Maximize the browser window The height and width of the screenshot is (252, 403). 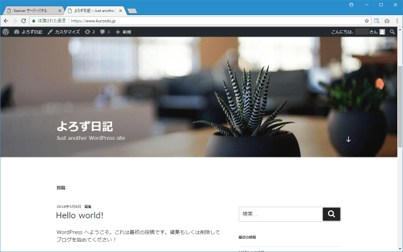pos(381,4)
